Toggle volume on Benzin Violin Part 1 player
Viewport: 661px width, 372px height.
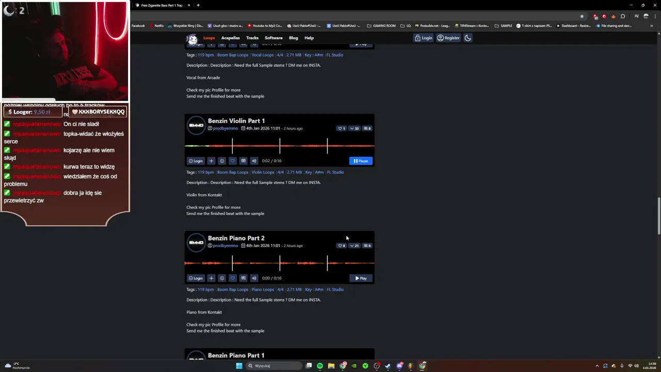pyautogui.click(x=254, y=161)
